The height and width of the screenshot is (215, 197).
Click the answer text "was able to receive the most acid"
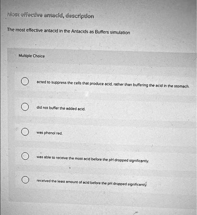[x=93, y=159]
